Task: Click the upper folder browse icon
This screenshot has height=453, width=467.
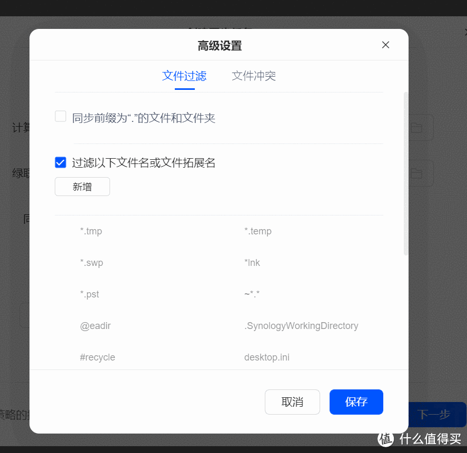Action: 418,127
